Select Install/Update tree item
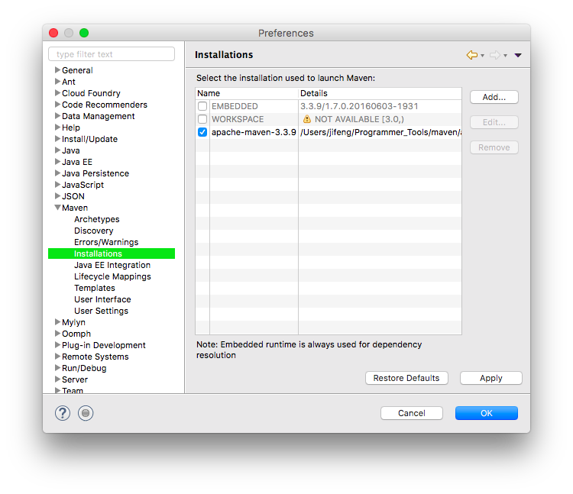The height and width of the screenshot is (494, 573). [x=89, y=139]
